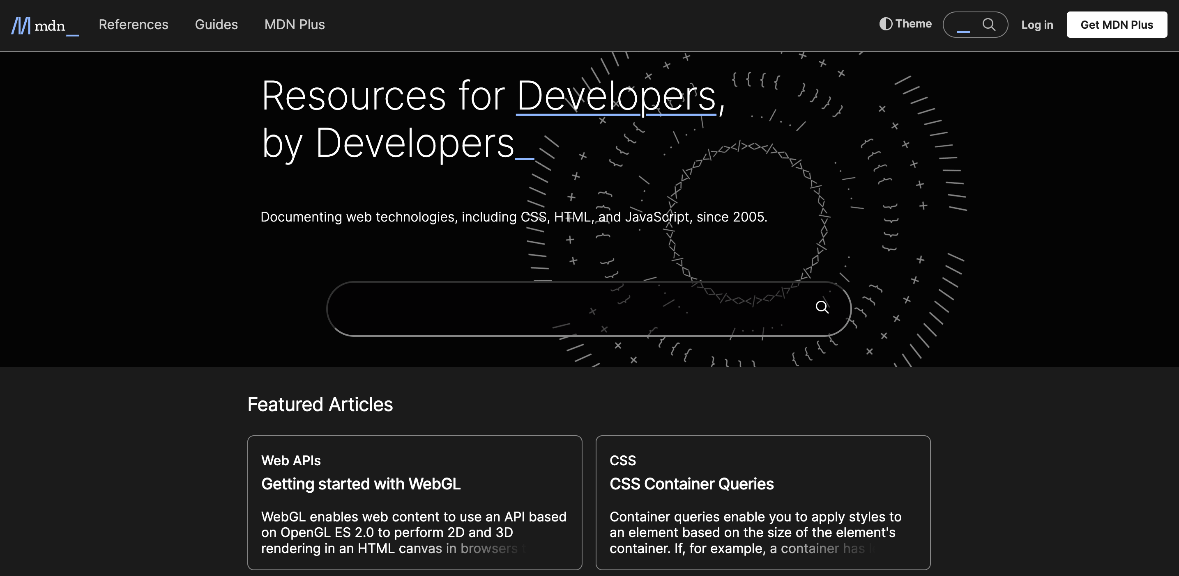
Task: Click the Web APIs category label
Action: click(290, 460)
